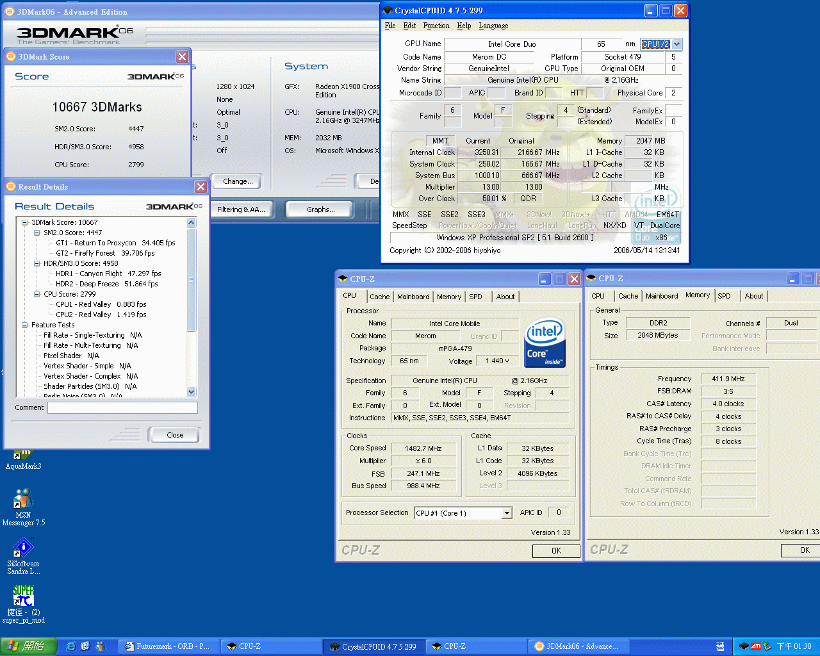Click the Show Desktop Quick Launch icon

tap(85, 646)
